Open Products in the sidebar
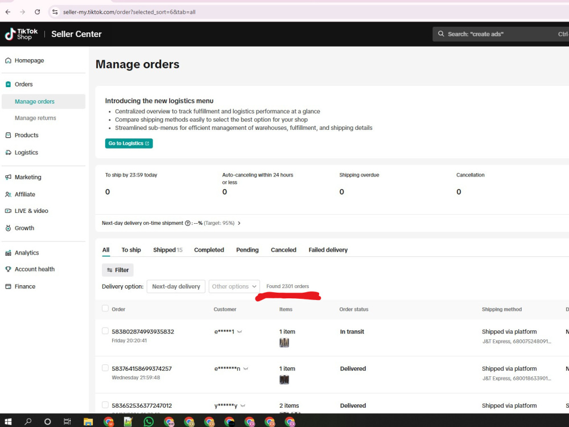Screen dimensions: 569x427 pos(26,135)
